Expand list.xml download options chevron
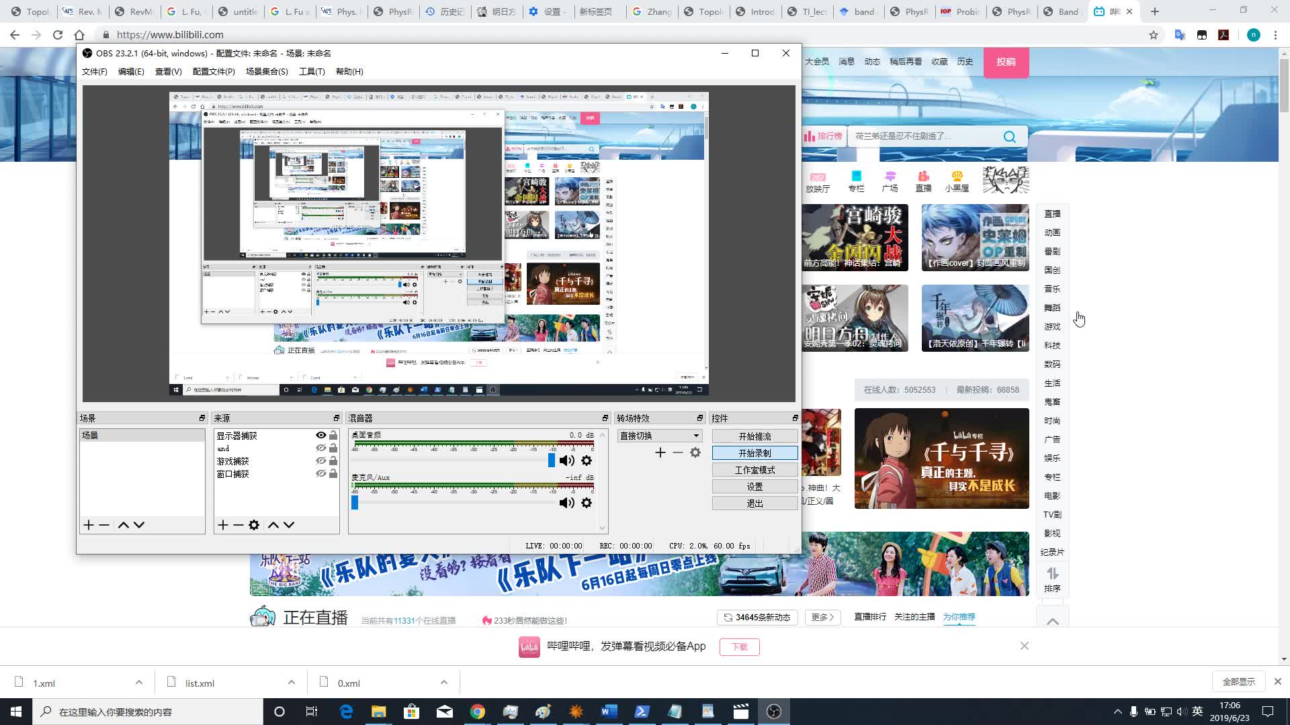This screenshot has height=725, width=1290. click(x=292, y=683)
